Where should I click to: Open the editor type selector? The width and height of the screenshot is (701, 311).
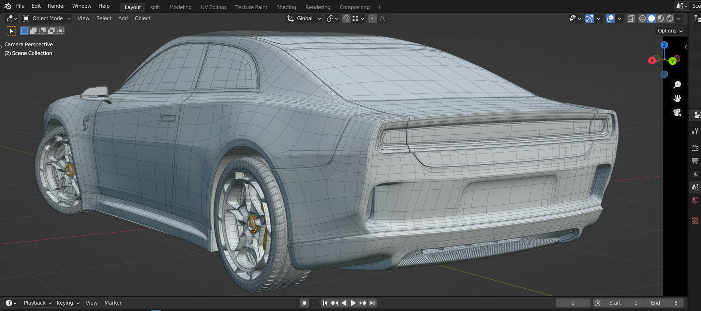point(11,18)
